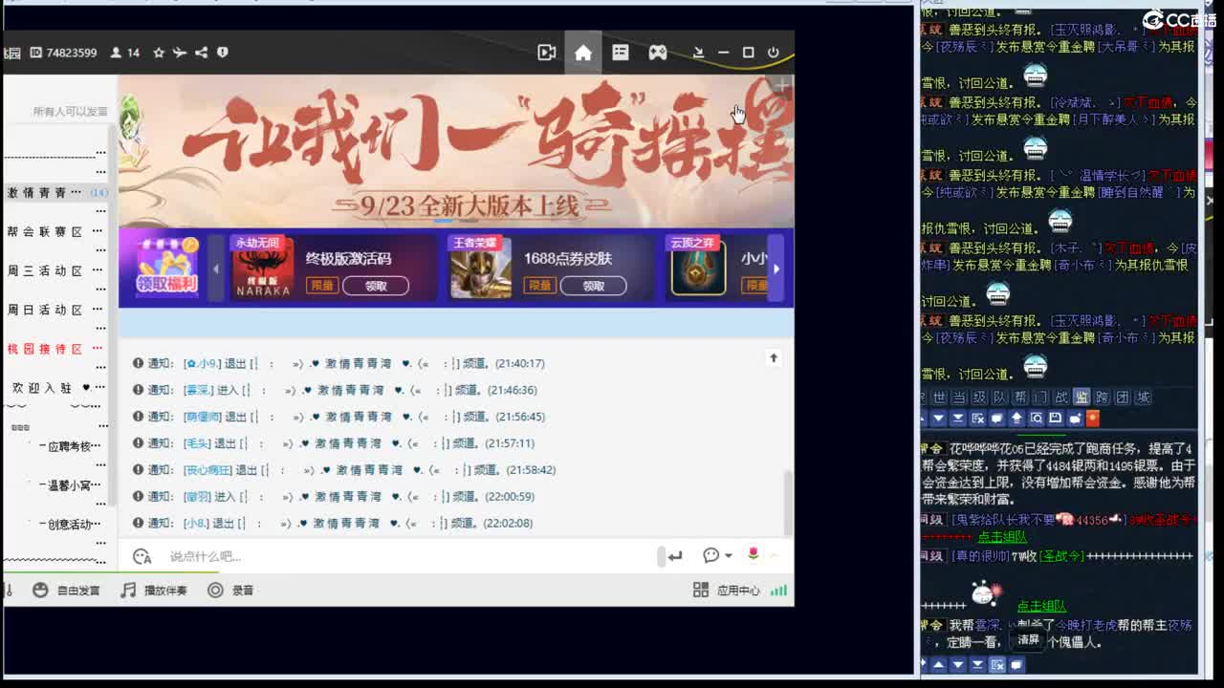This screenshot has height=688, width=1224.
Task: Click the first 点击组队 link
Action: click(1001, 538)
